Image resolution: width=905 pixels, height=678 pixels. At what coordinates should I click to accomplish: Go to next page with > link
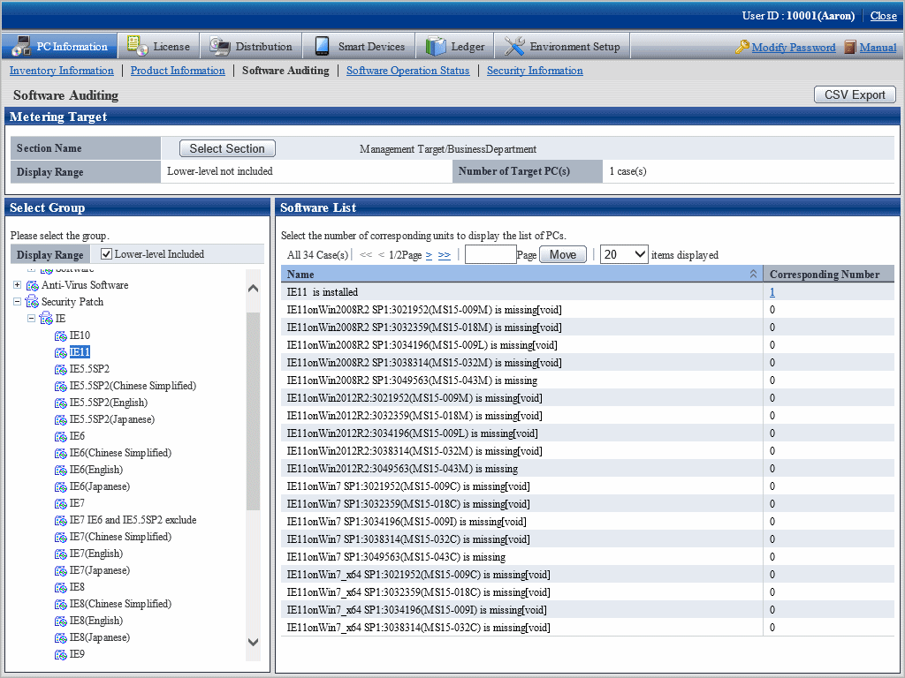pyautogui.click(x=429, y=255)
